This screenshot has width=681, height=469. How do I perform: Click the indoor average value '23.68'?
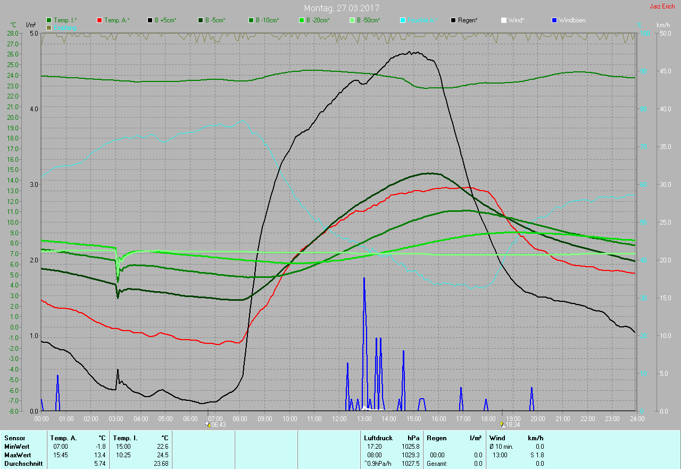tap(161, 464)
